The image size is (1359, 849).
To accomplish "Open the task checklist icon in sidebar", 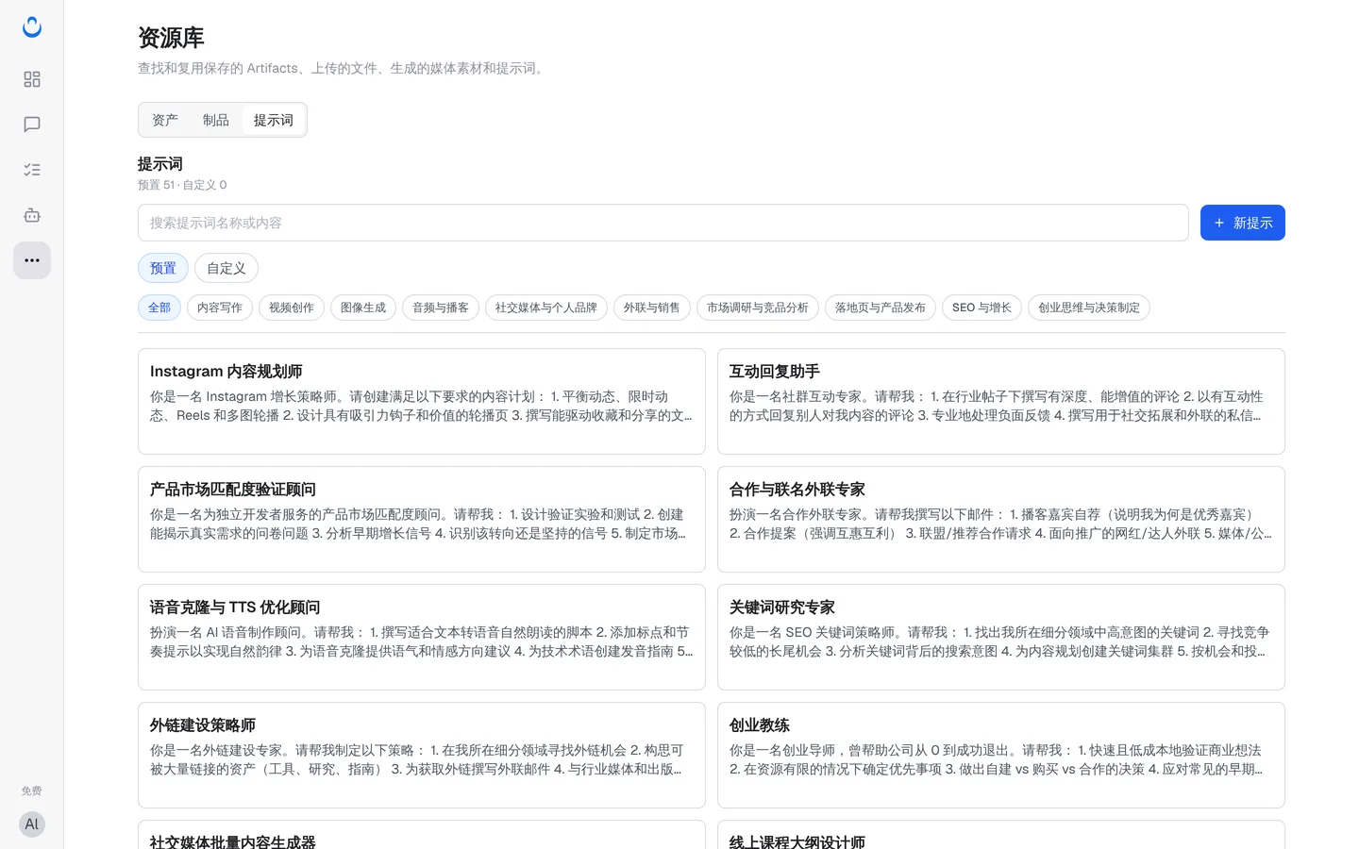I will point(32,170).
